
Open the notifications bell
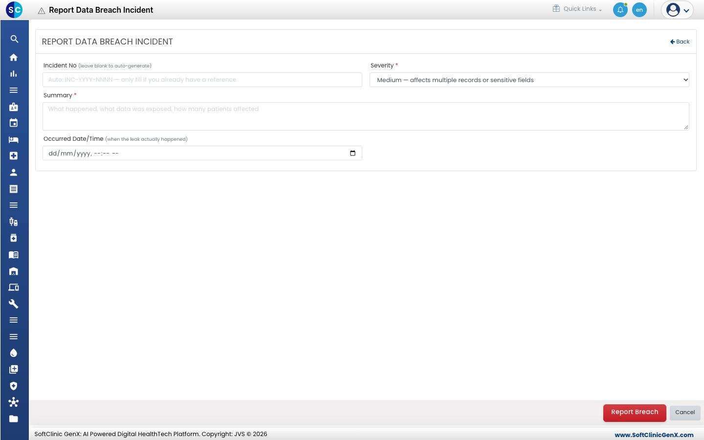coord(620,10)
